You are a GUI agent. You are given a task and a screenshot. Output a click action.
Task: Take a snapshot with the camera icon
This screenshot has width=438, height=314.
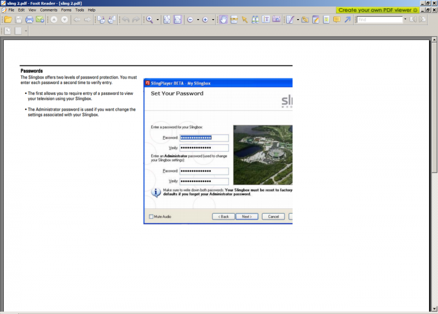click(x=276, y=20)
